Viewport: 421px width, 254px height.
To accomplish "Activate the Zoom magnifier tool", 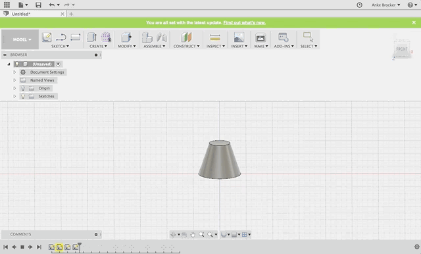I will coord(201,235).
